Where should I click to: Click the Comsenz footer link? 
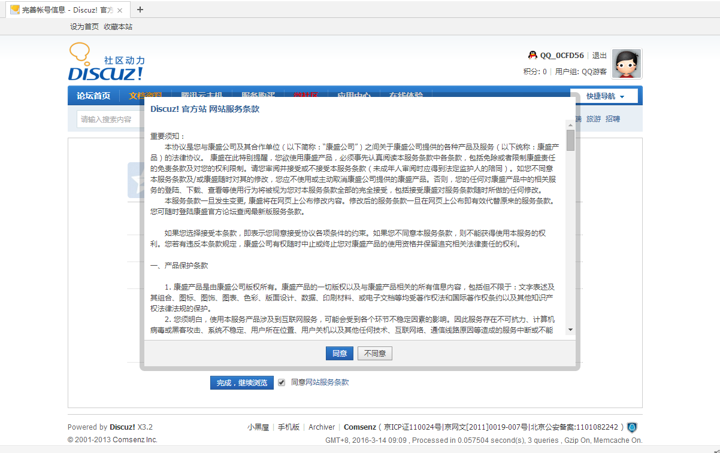tap(360, 427)
